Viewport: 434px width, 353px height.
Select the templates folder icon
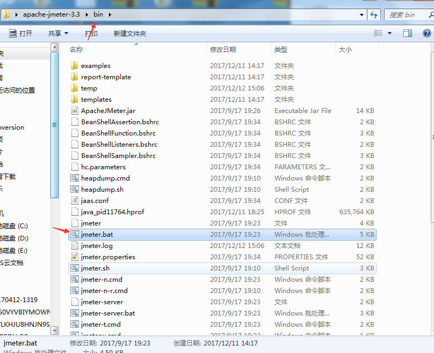click(x=74, y=99)
